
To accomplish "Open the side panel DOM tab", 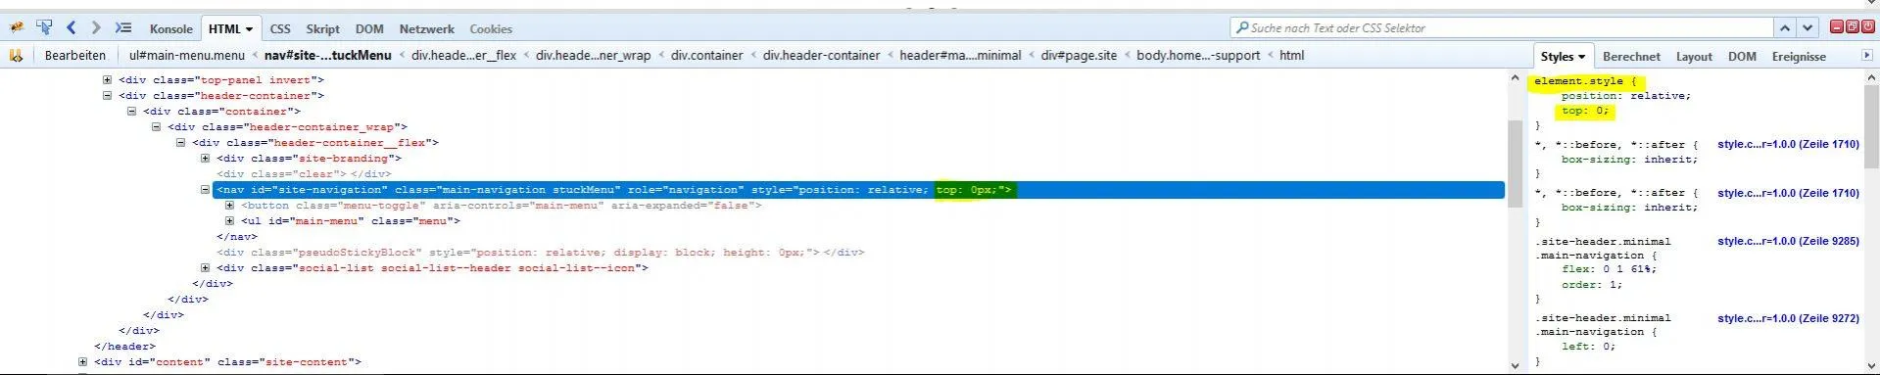I will click(1742, 56).
